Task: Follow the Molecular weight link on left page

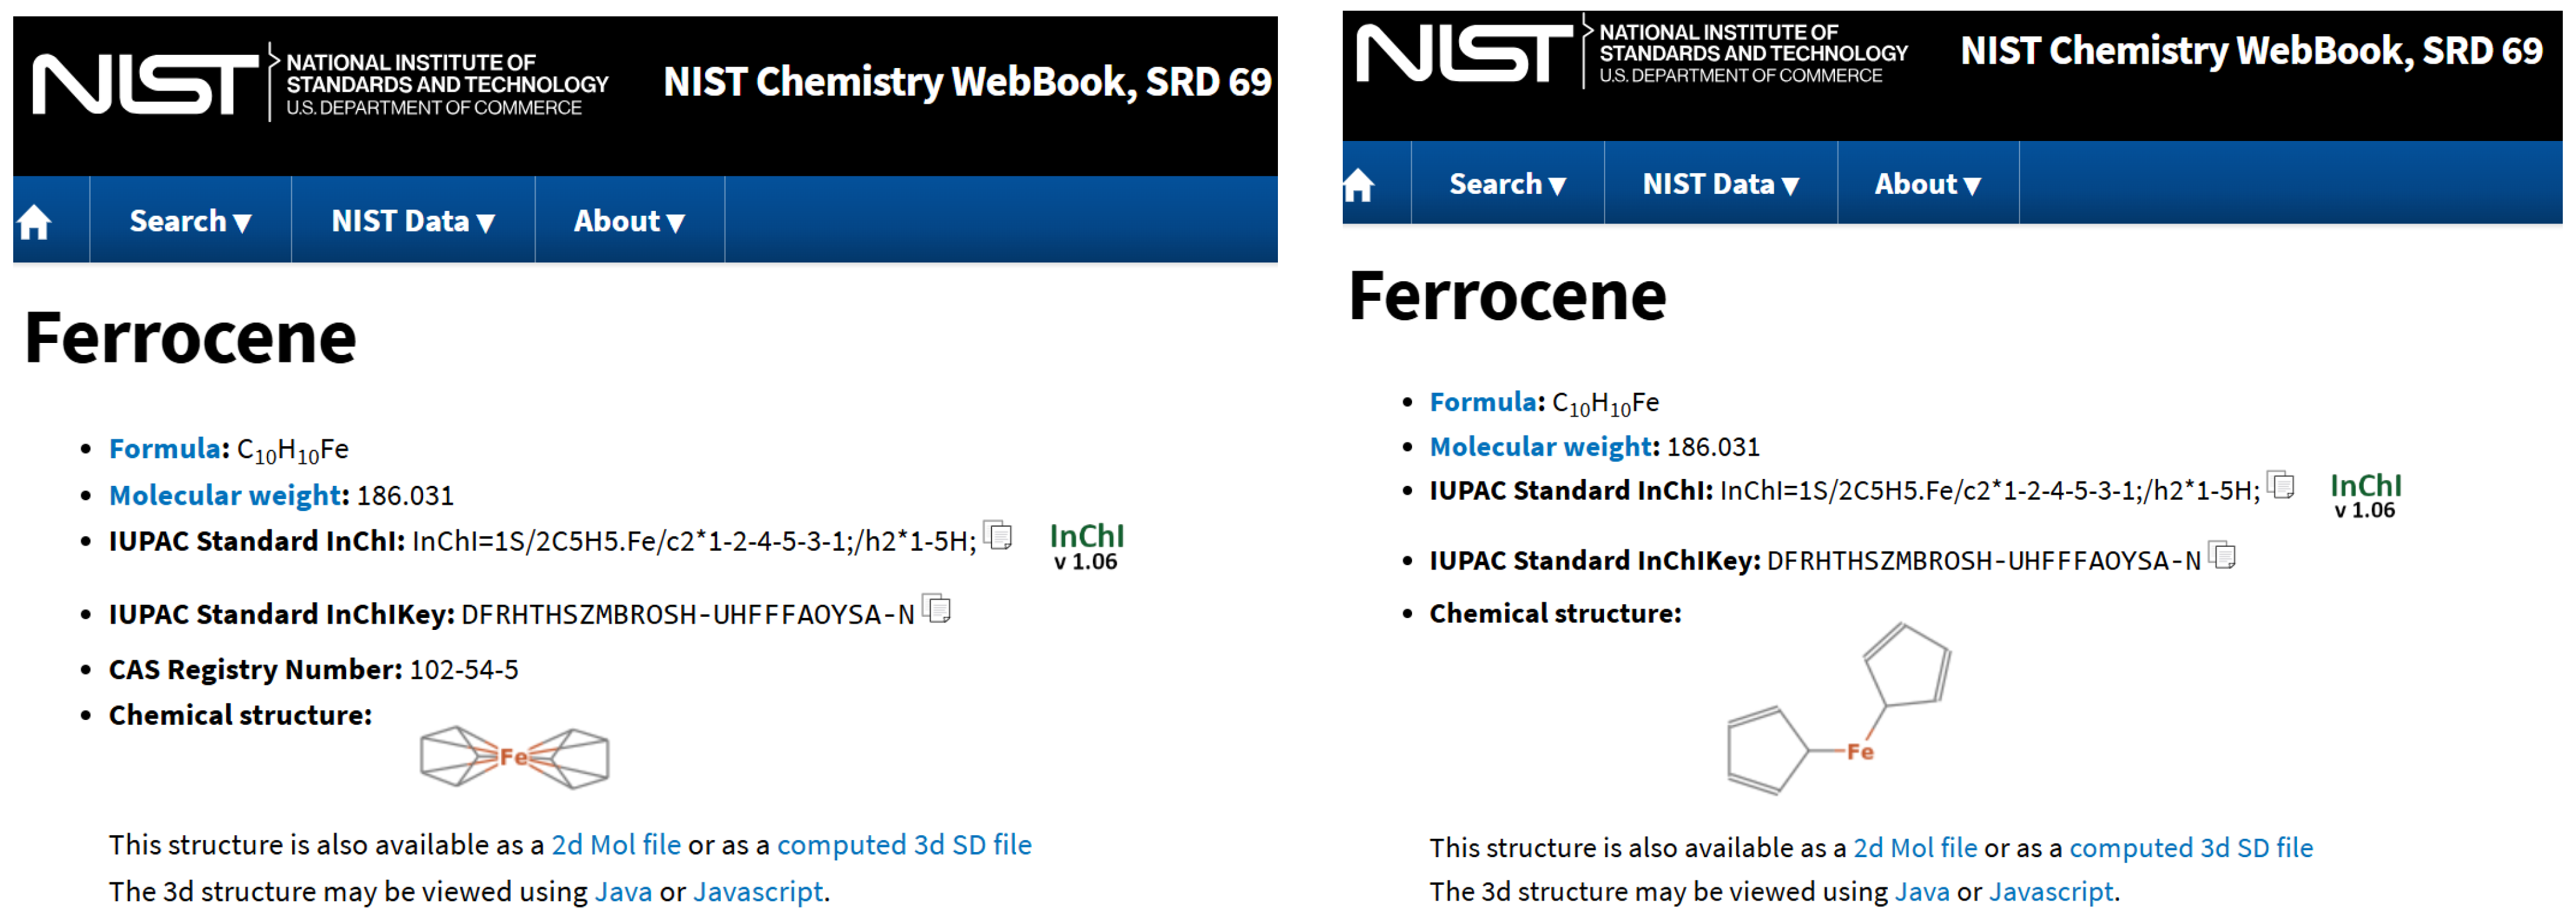Action: pos(225,495)
